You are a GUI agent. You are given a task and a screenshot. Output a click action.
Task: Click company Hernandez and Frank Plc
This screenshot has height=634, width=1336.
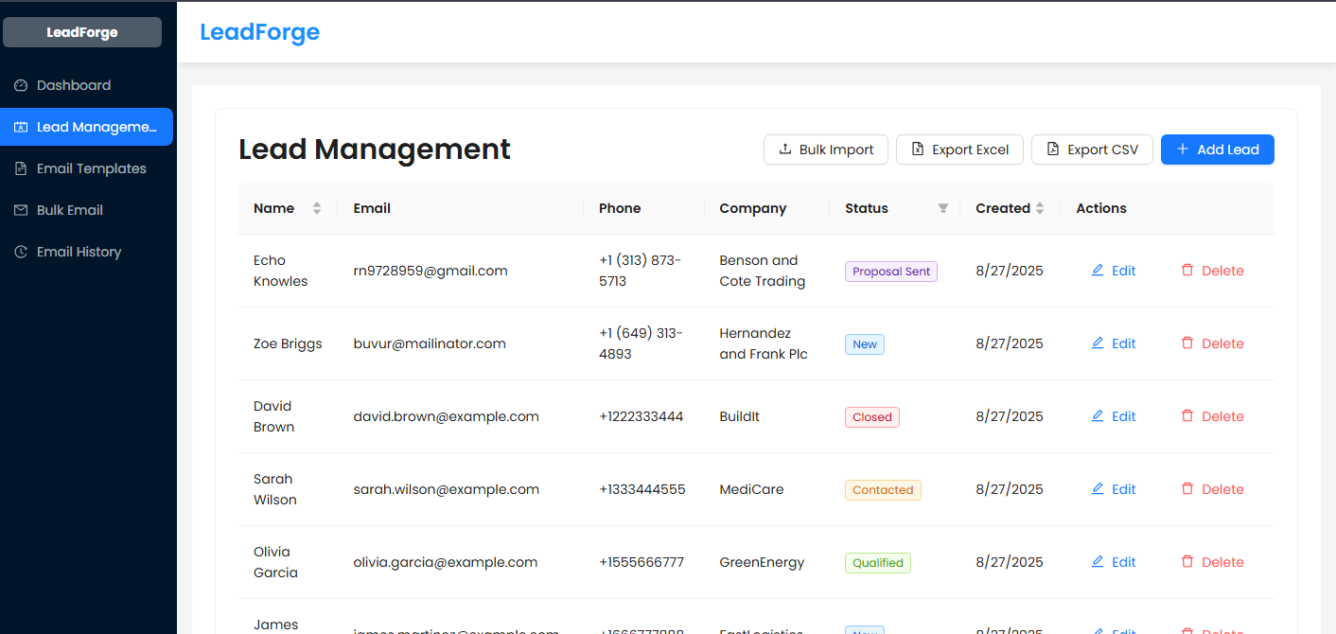click(x=764, y=343)
